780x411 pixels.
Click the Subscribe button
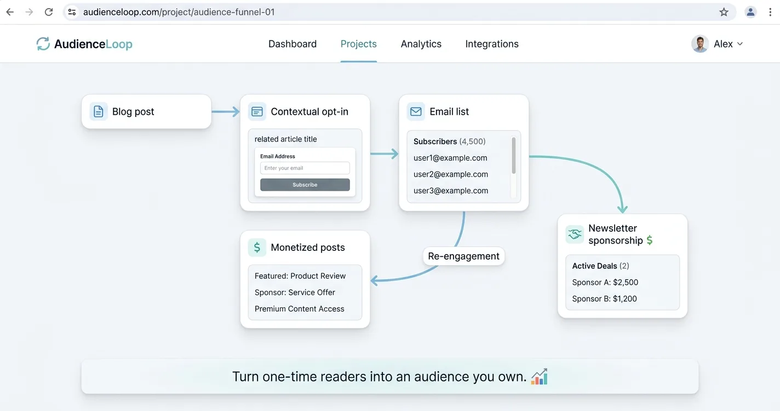[305, 185]
